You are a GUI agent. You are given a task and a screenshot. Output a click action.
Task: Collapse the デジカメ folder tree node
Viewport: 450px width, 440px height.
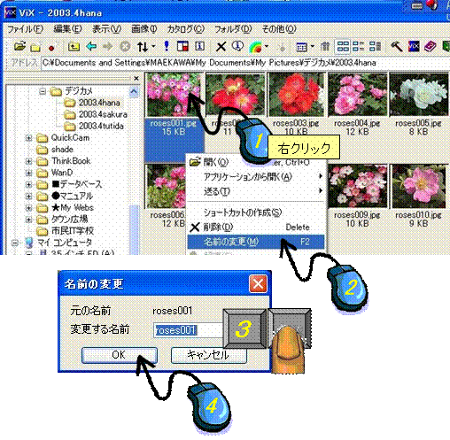tap(43, 91)
